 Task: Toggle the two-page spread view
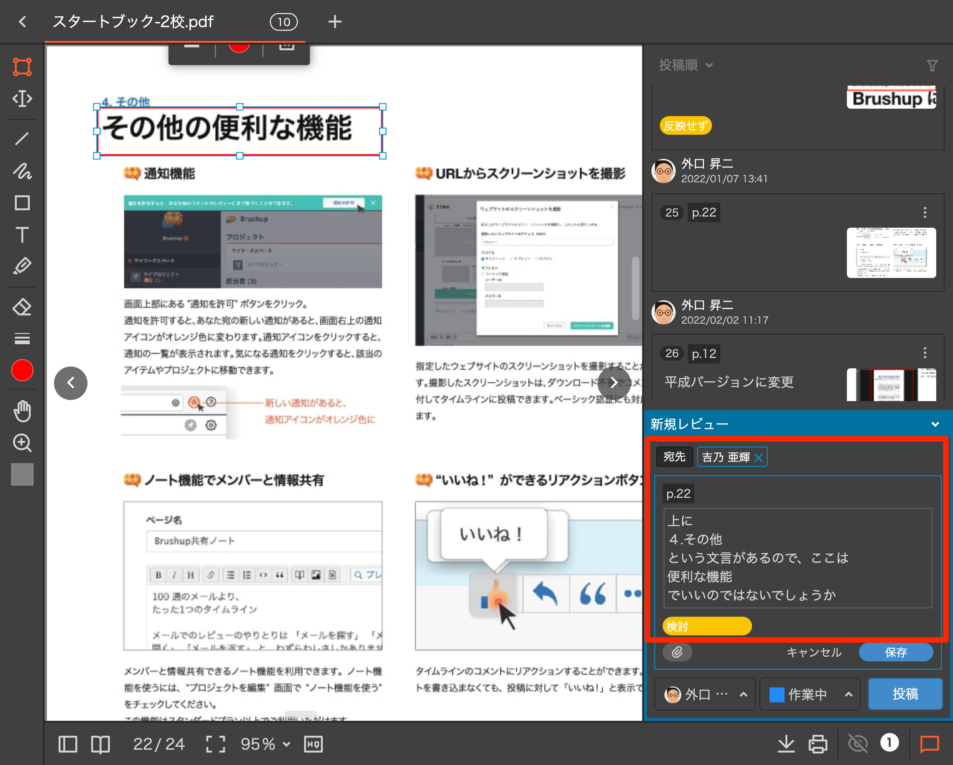click(x=101, y=744)
